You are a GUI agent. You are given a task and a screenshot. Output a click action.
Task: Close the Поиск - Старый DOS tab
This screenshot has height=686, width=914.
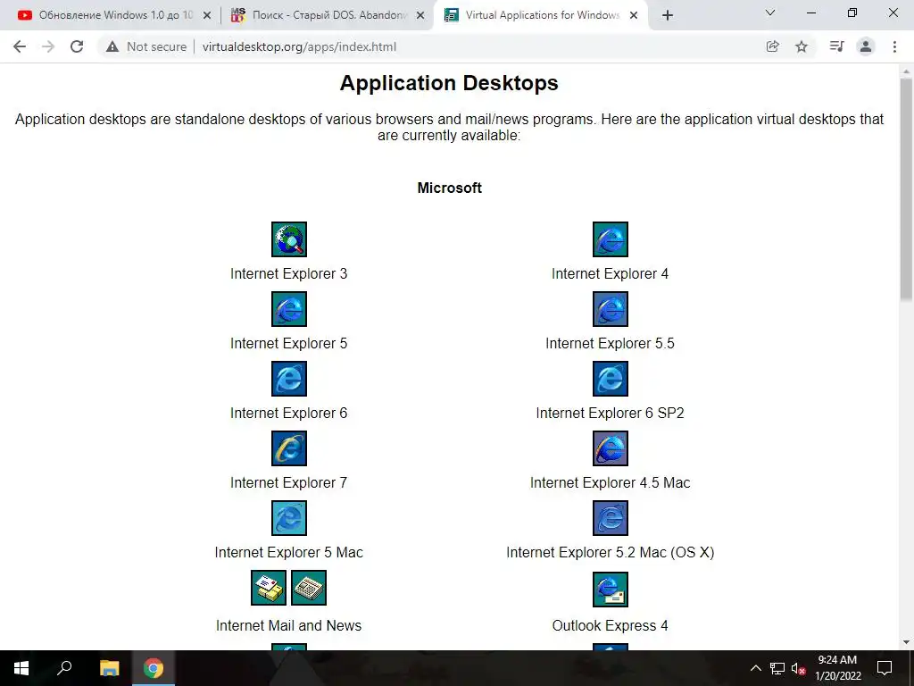[420, 16]
